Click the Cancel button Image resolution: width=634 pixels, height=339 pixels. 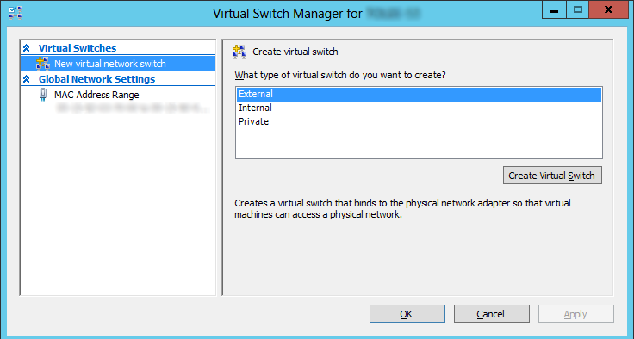tap(492, 314)
